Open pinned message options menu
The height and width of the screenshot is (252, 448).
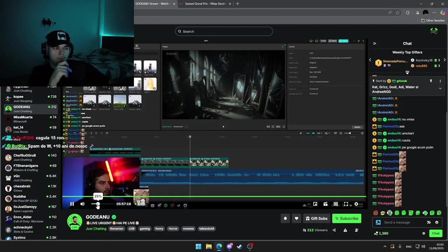point(440,81)
